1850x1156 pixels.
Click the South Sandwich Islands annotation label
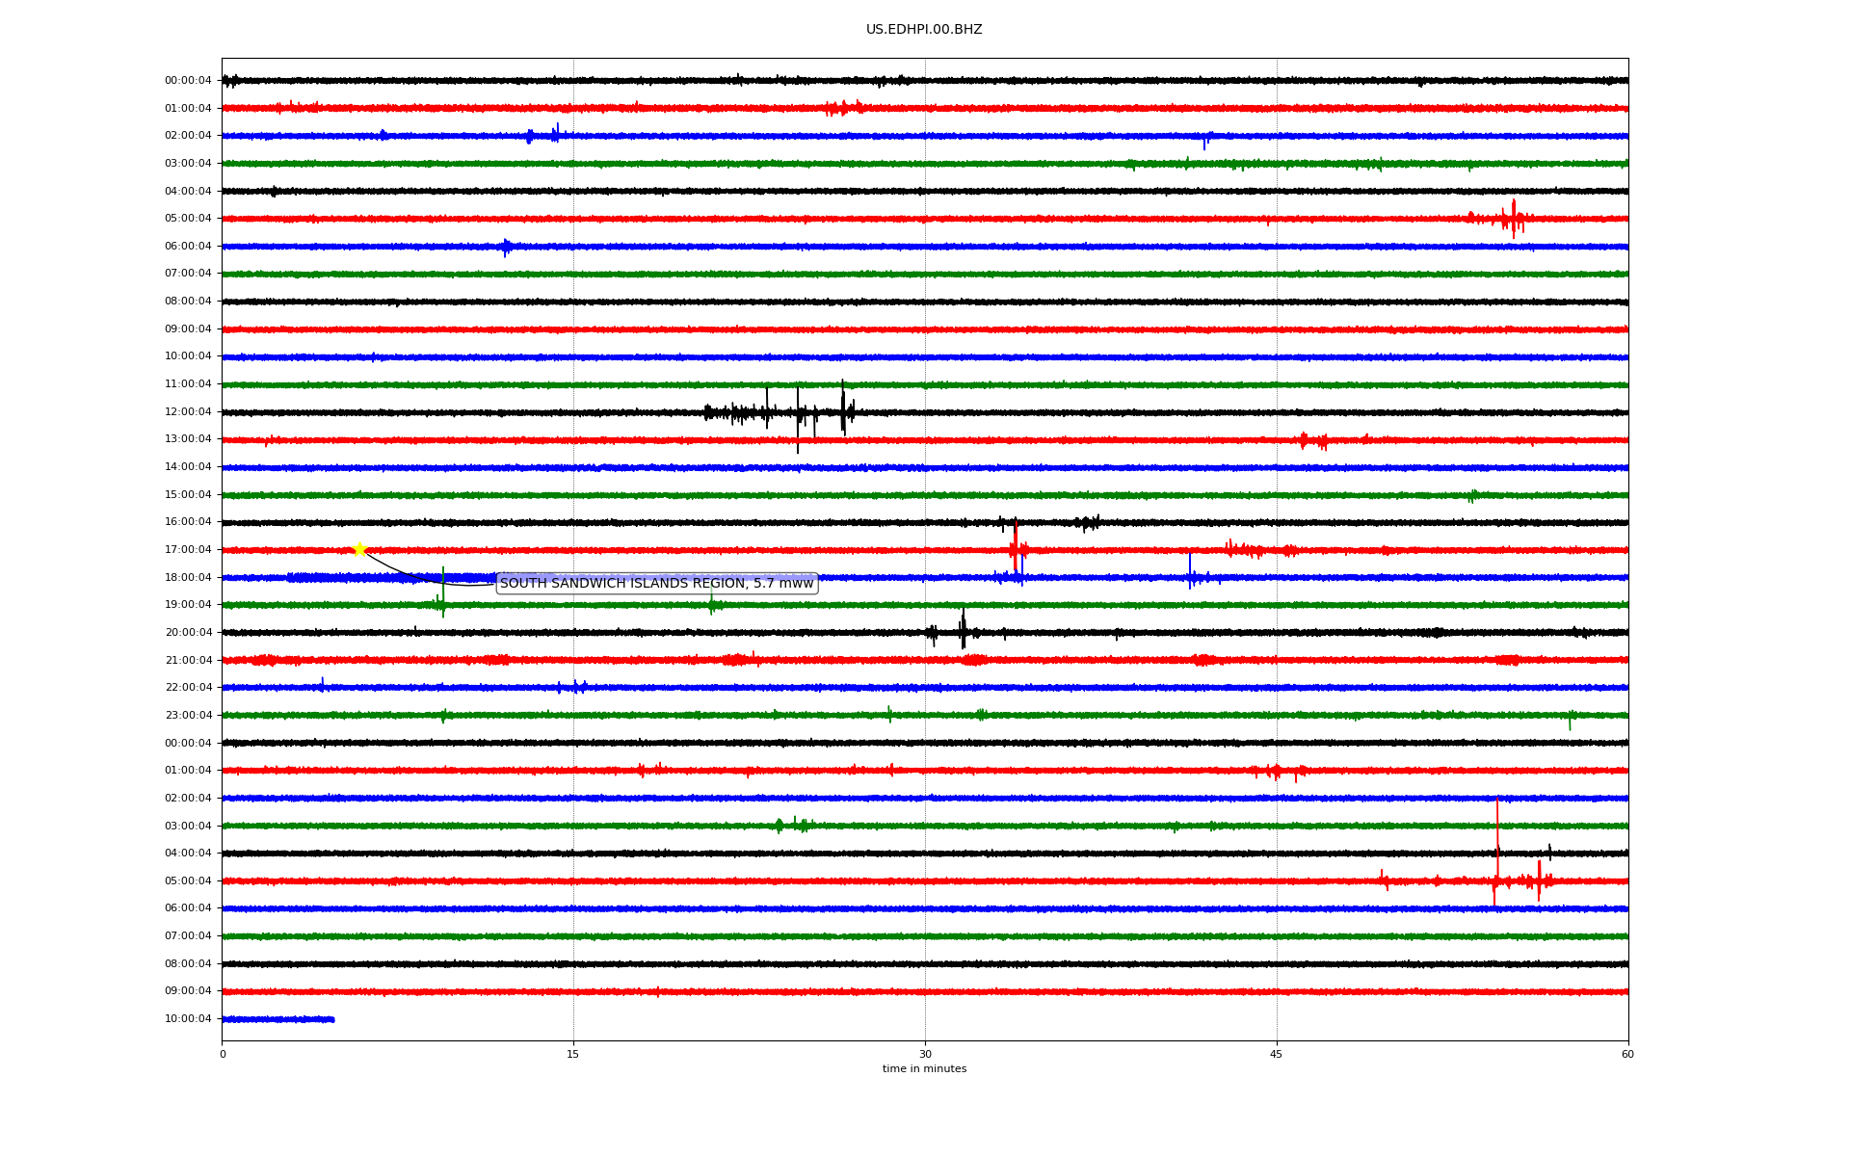[656, 583]
